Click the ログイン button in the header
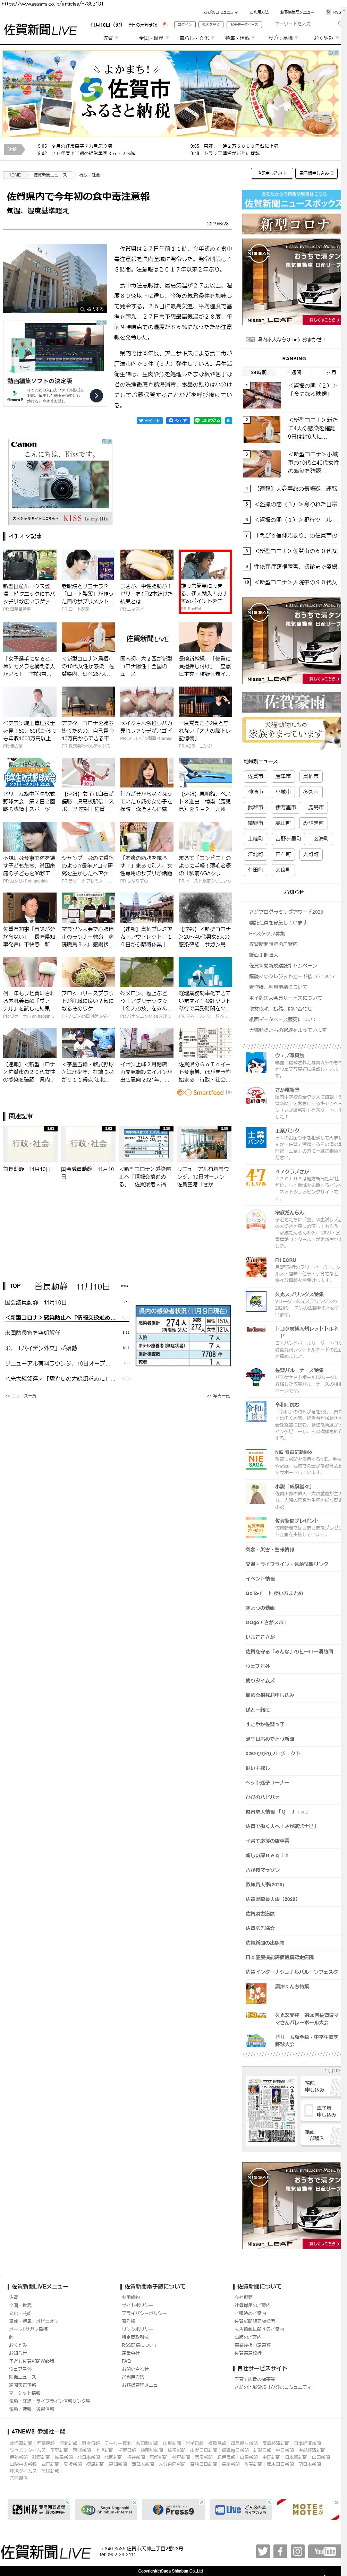This screenshot has width=347, height=2576. pyautogui.click(x=185, y=24)
